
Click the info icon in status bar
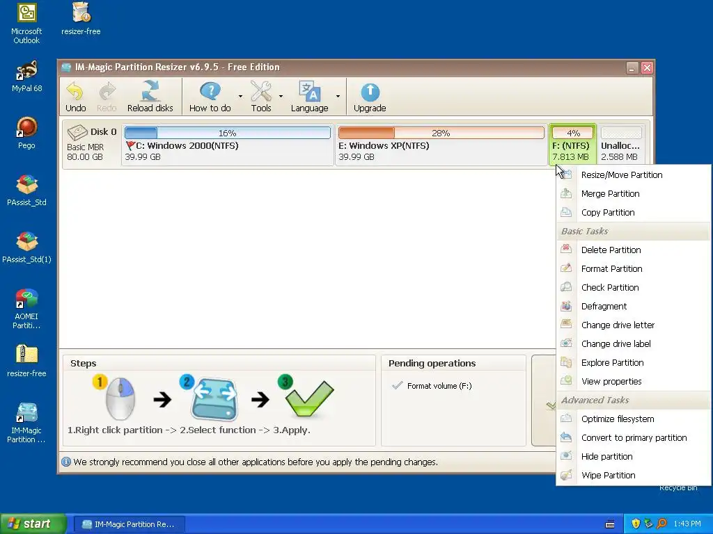[66, 462]
